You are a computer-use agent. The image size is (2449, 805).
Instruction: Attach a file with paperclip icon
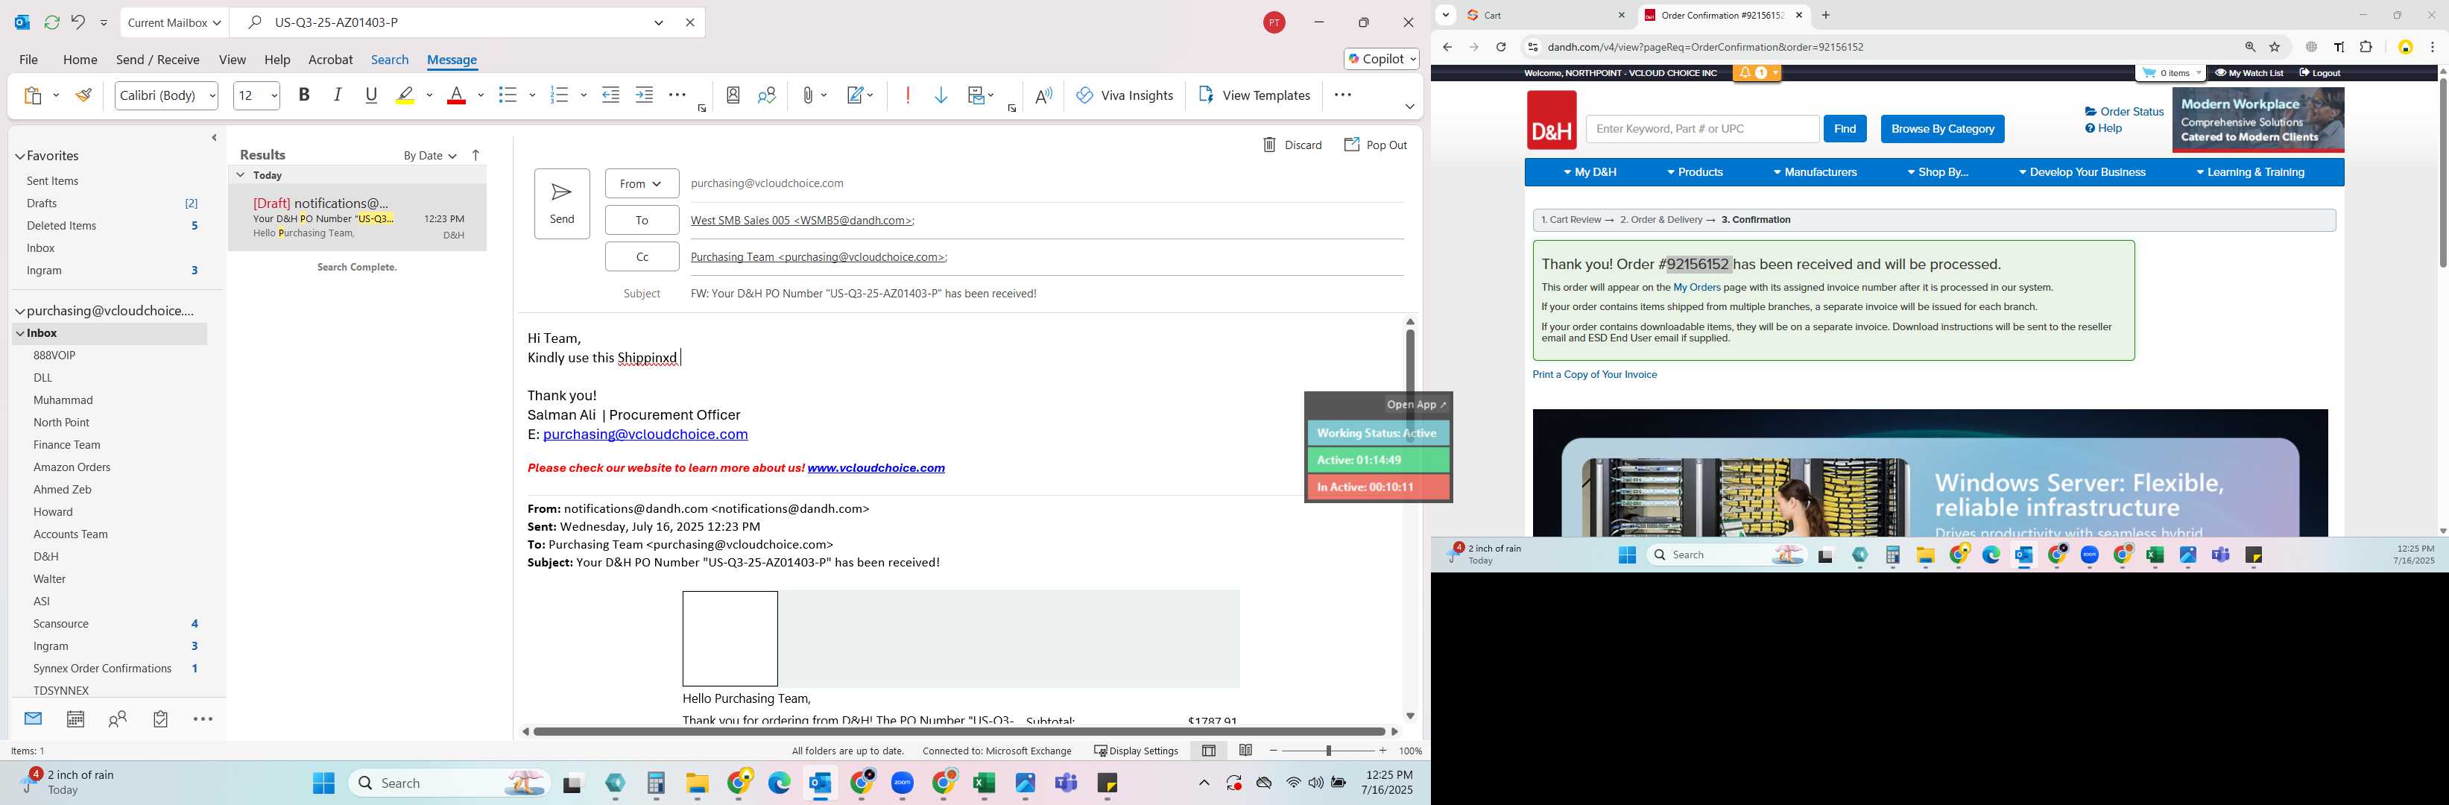tap(807, 95)
